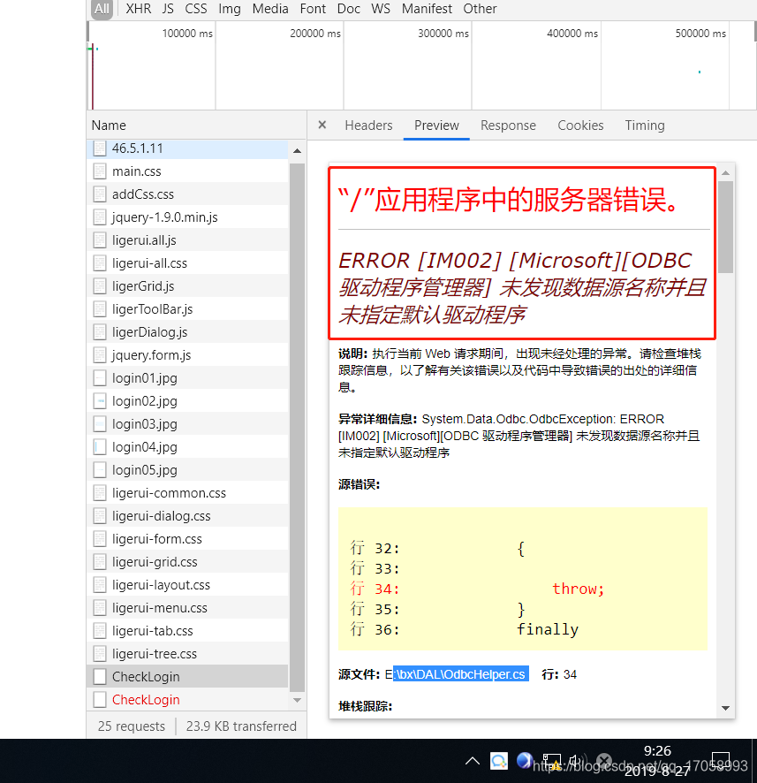Click the jquery-1.9.0.min.js script file icon
Image resolution: width=757 pixels, height=783 pixels.
99,217
